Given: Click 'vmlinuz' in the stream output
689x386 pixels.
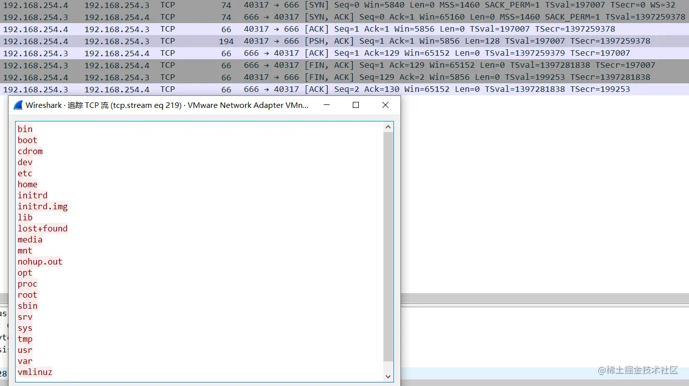Looking at the screenshot, I should click(35, 372).
